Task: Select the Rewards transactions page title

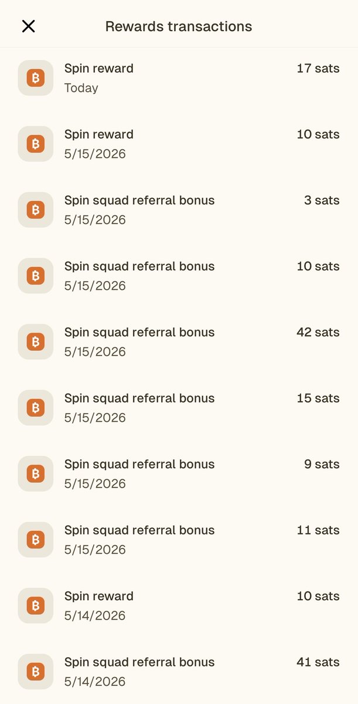Action: tap(179, 26)
